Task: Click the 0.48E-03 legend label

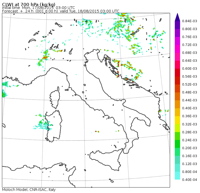Action: pyautogui.click(x=189, y=92)
